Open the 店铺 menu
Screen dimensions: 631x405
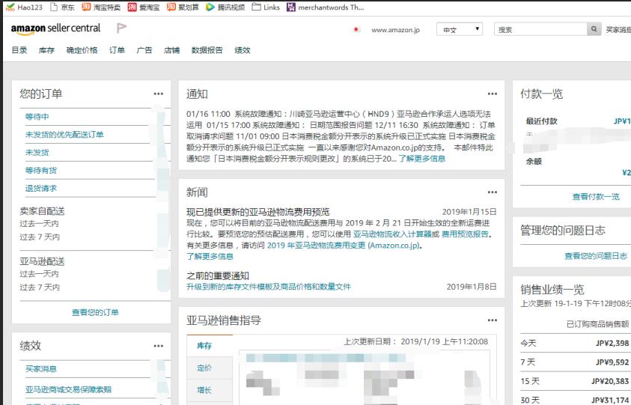point(172,50)
